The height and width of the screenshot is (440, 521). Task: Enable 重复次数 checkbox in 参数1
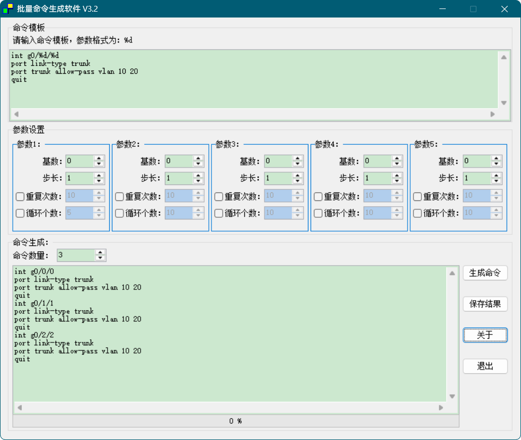pyautogui.click(x=20, y=197)
